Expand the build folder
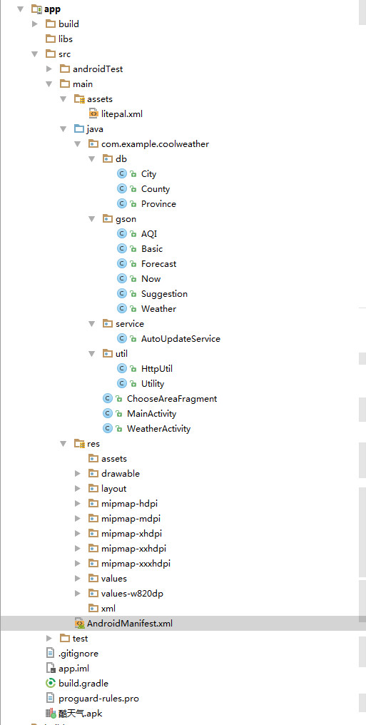Viewport: 366px width, 725px height. [35, 24]
